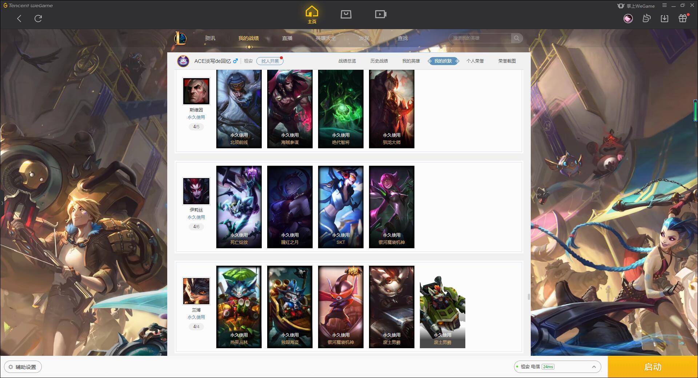698x378 pixels.
Task: Expand the left-edge side panel arrow
Action: click(2, 203)
